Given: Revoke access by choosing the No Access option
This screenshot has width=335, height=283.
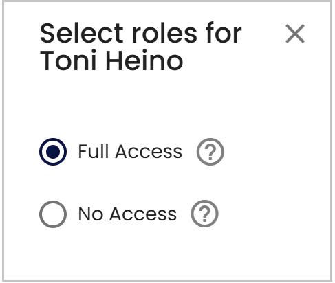Looking at the screenshot, I should 53,214.
